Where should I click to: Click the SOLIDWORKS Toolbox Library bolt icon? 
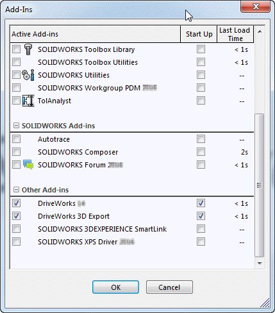[x=28, y=49]
